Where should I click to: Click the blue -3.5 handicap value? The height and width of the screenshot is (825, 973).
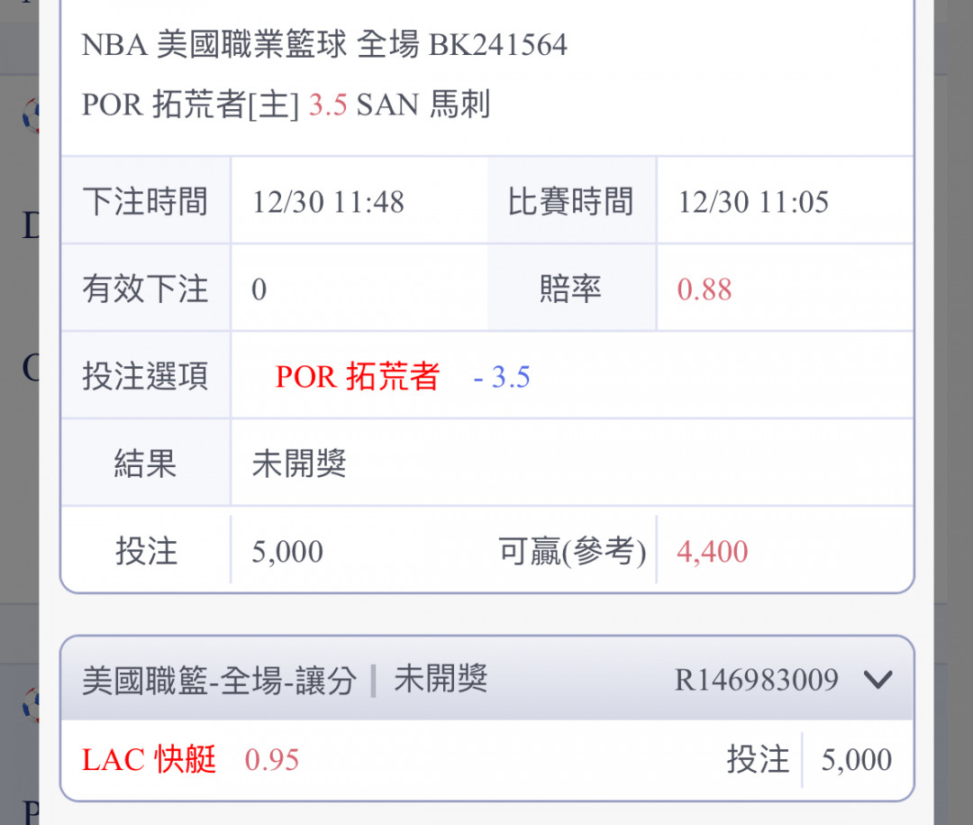(502, 377)
